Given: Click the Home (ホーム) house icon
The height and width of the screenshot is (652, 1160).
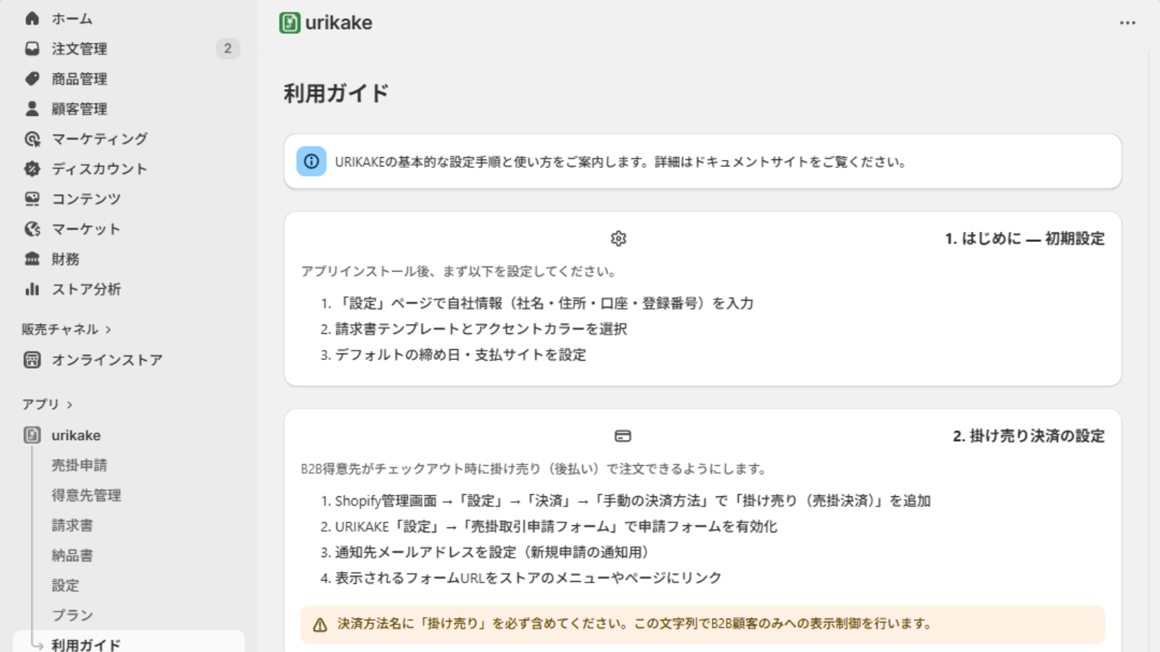Looking at the screenshot, I should pos(32,19).
